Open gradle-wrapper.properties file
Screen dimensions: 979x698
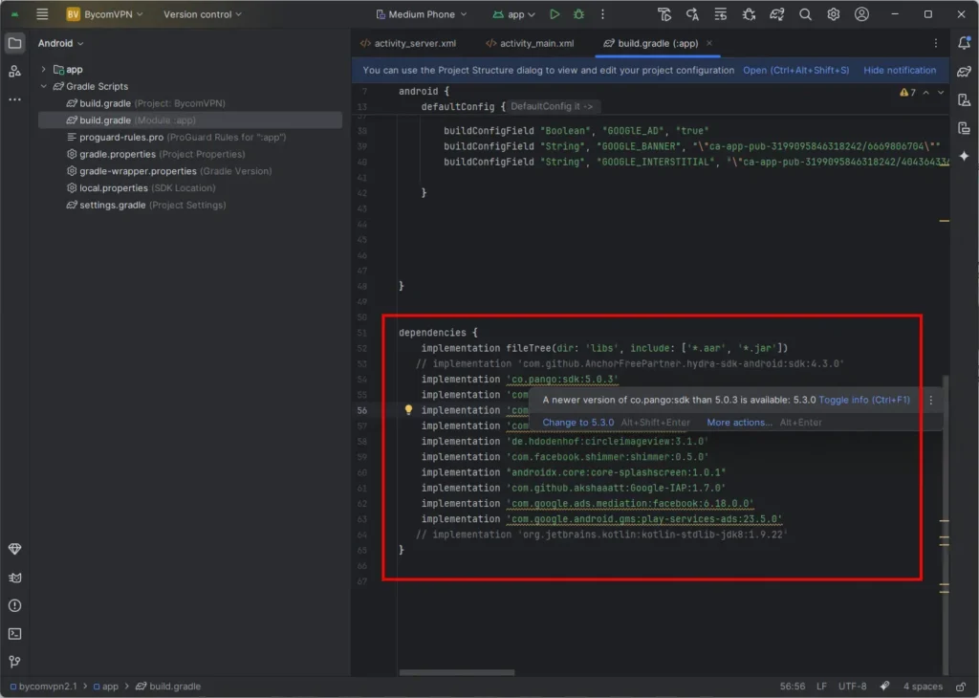coord(168,170)
